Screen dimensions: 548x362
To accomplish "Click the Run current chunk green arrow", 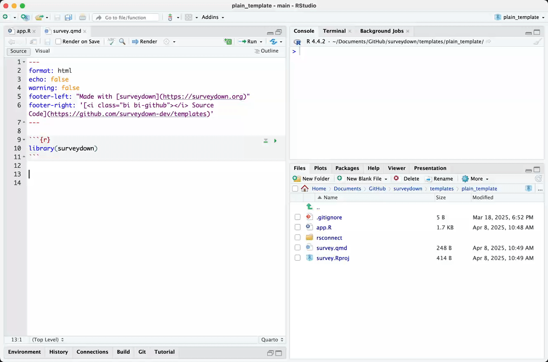I will pyautogui.click(x=275, y=141).
